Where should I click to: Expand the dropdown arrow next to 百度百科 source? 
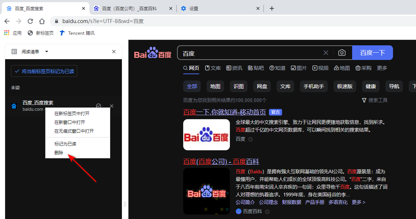coord(267,212)
